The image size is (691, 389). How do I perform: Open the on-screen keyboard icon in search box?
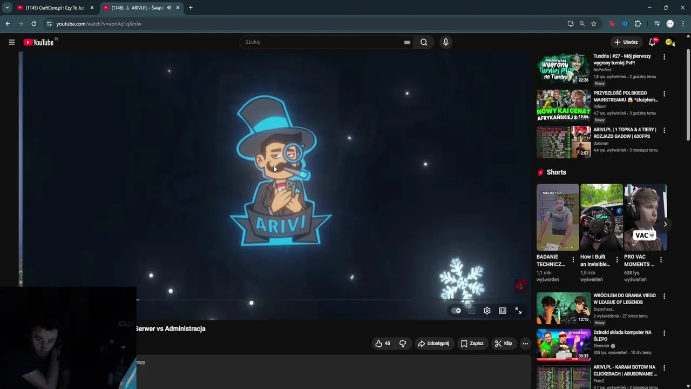pyautogui.click(x=407, y=42)
